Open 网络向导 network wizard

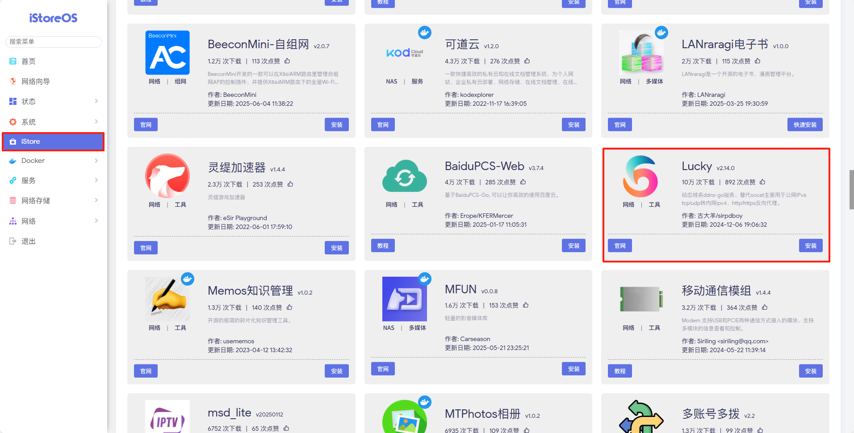[x=54, y=81]
